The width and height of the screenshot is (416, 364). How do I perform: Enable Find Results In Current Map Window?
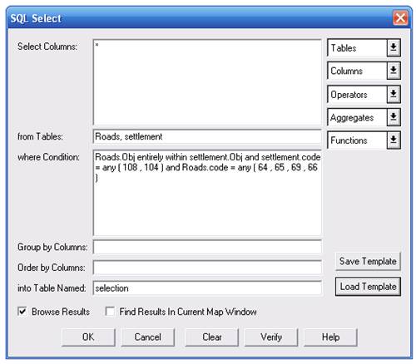[110, 312]
